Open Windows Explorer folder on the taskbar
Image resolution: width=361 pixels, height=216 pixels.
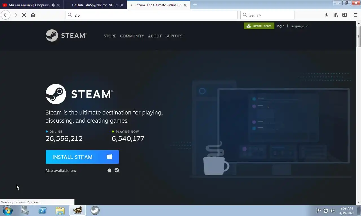60,210
